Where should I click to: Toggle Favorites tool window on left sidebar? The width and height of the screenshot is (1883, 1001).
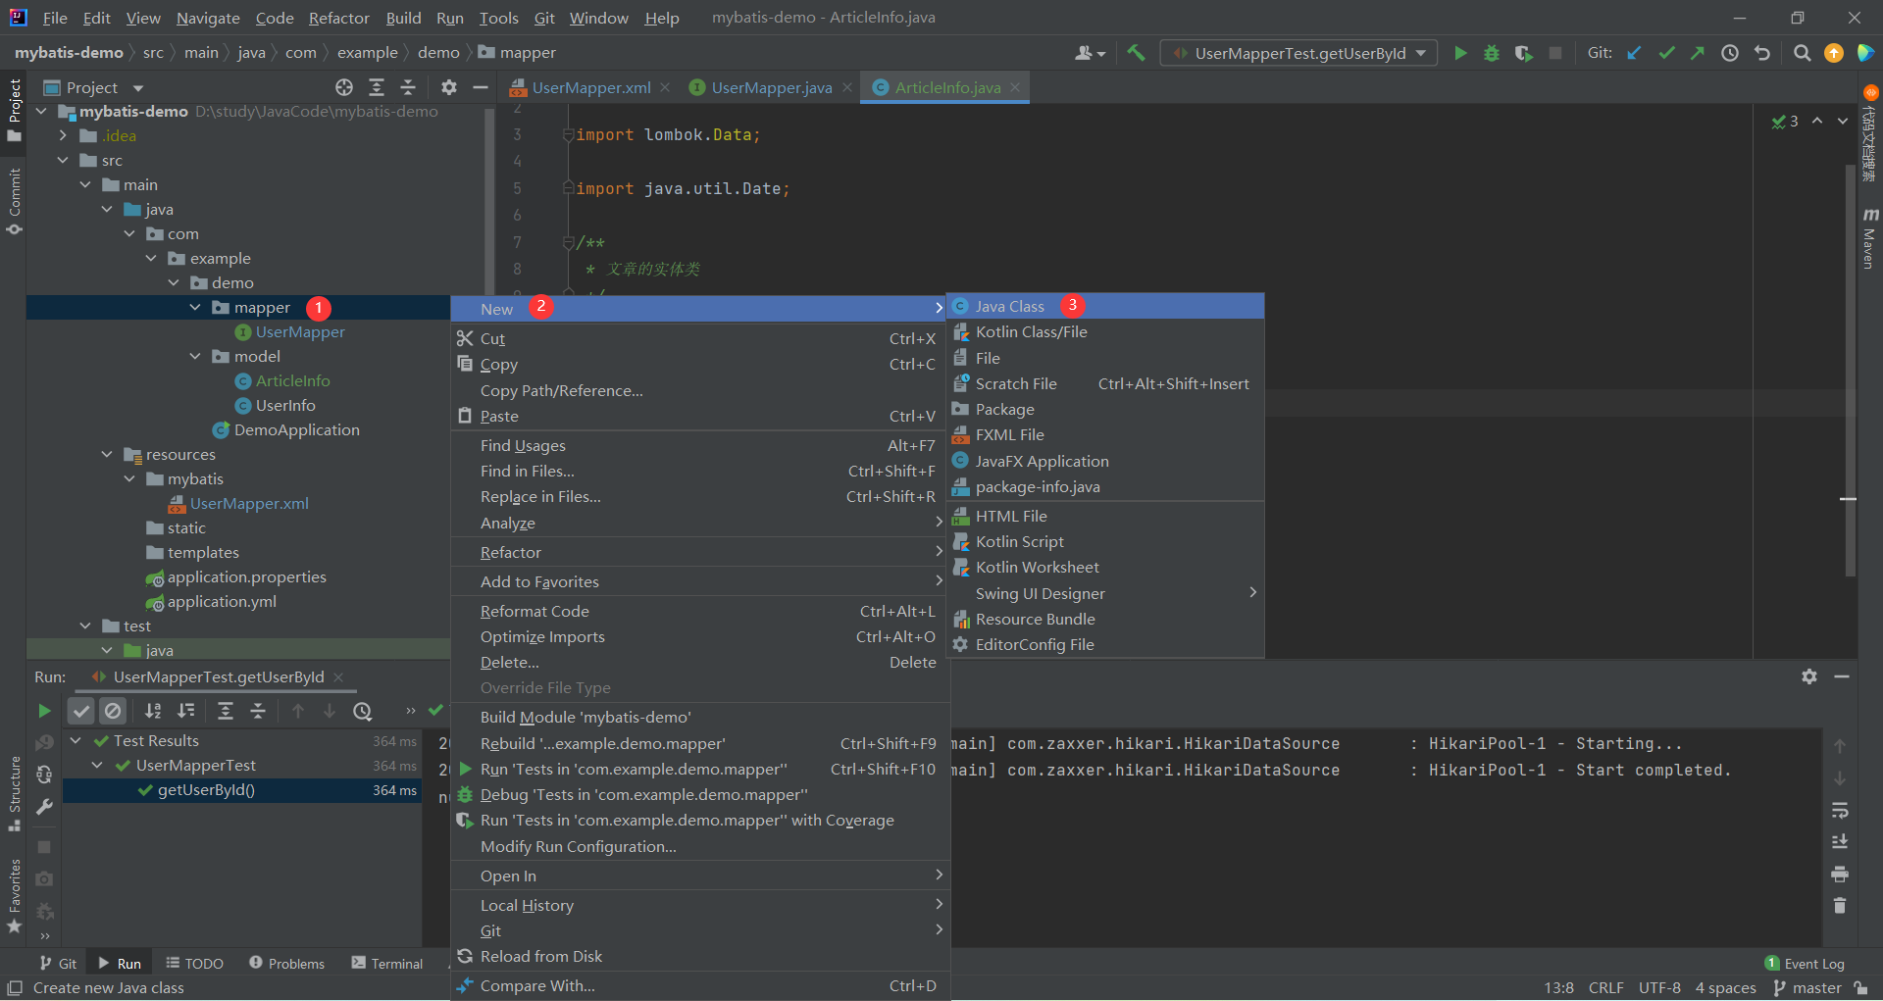tap(14, 896)
